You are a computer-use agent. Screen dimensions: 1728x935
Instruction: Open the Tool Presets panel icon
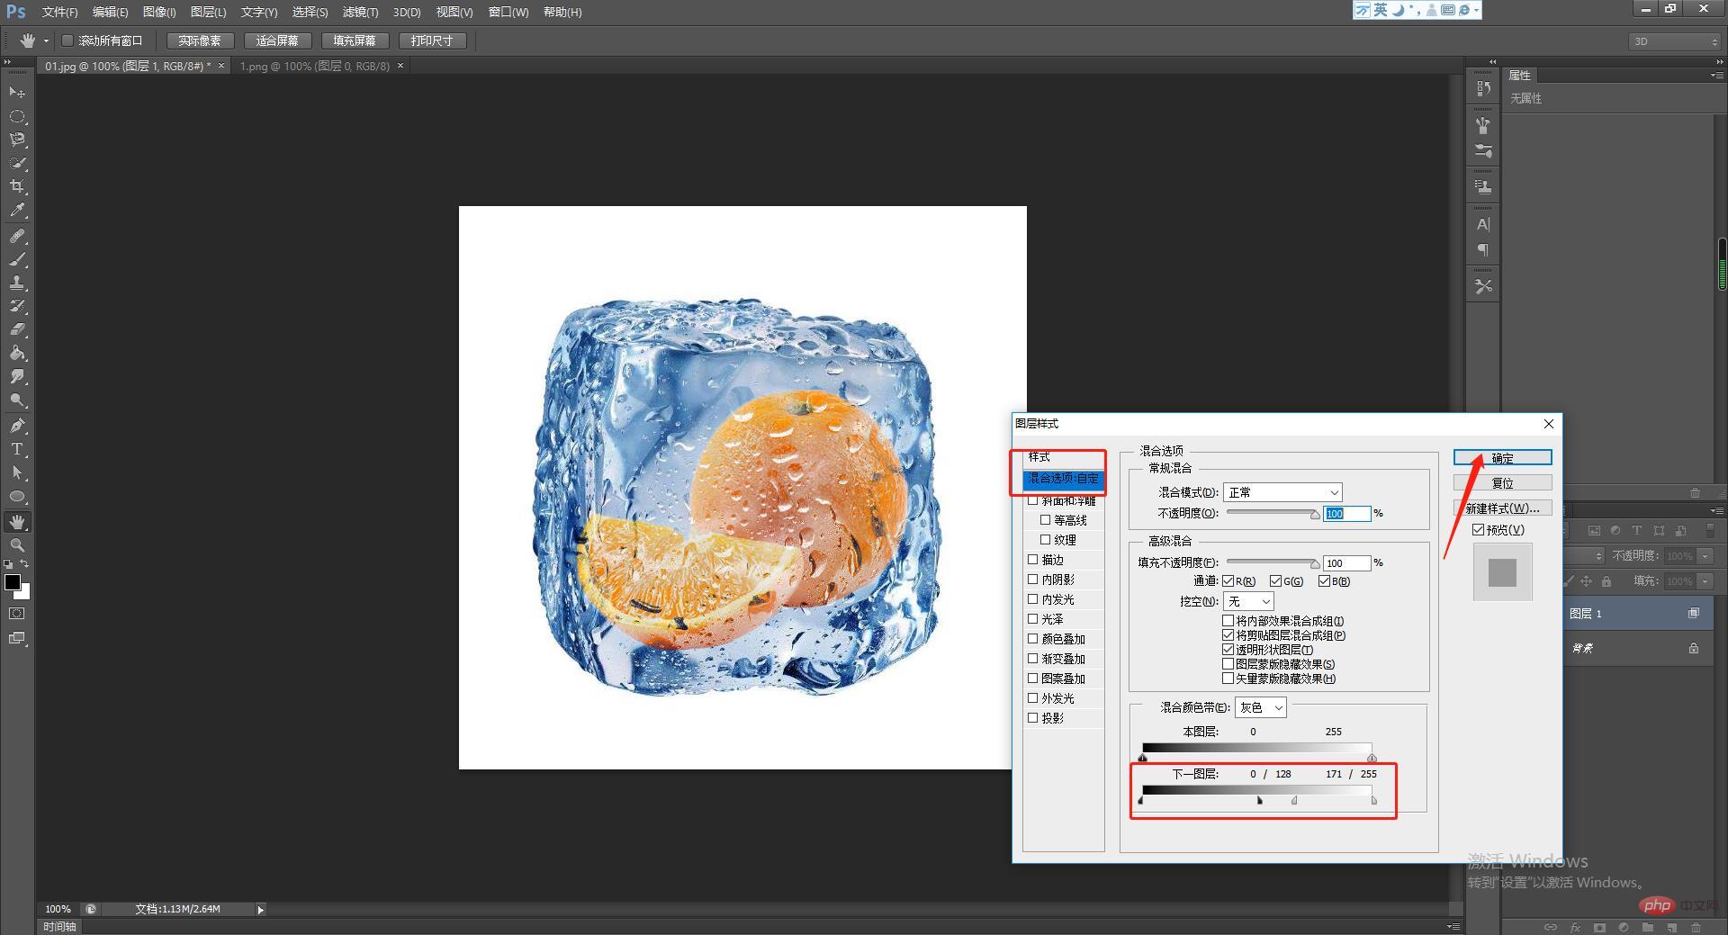click(1483, 286)
